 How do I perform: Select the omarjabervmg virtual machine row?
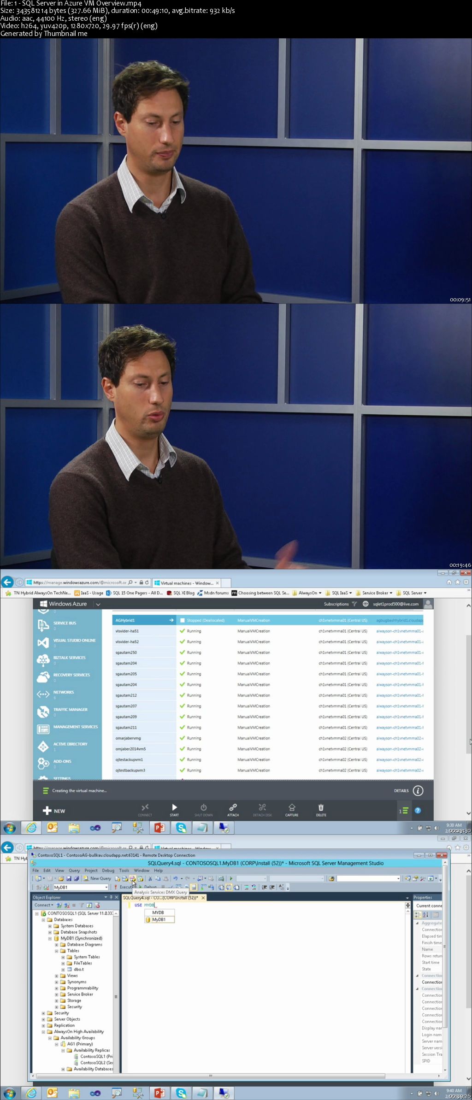point(267,738)
